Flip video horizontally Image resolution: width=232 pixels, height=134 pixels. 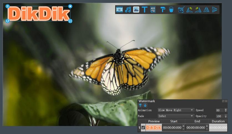coord(206,10)
